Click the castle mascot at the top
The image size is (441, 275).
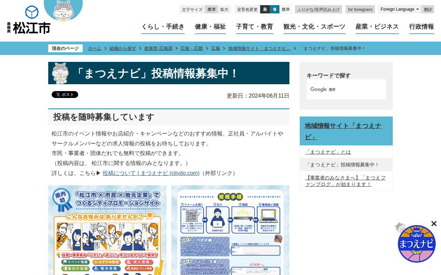(x=63, y=10)
